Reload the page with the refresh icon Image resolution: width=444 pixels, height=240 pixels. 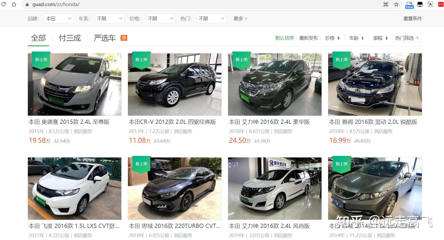point(4,4)
